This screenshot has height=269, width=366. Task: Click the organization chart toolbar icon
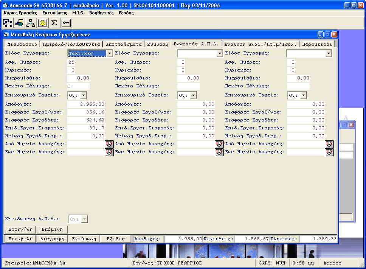tap(8, 23)
